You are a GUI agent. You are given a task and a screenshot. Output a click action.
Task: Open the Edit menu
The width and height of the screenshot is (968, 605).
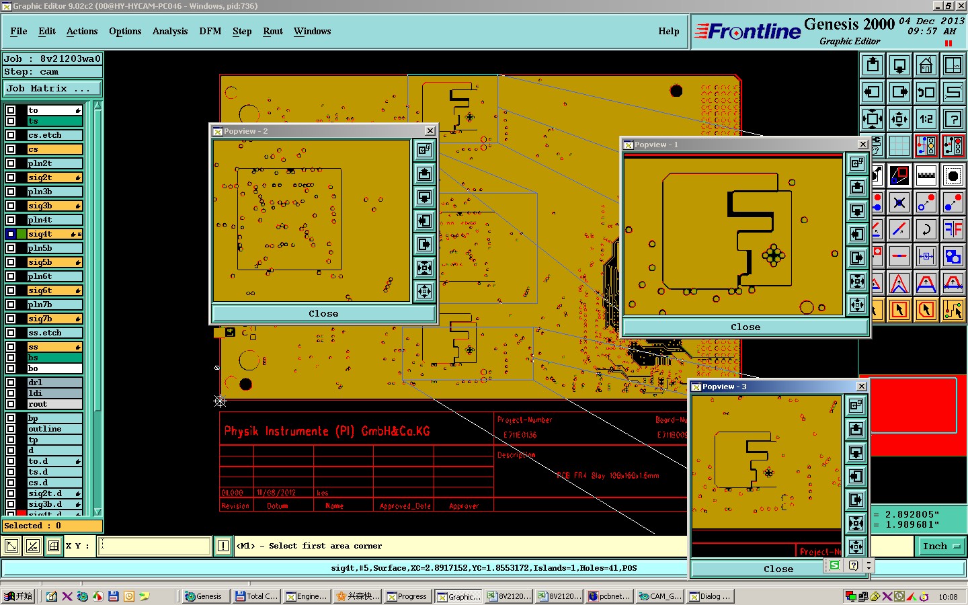click(47, 31)
